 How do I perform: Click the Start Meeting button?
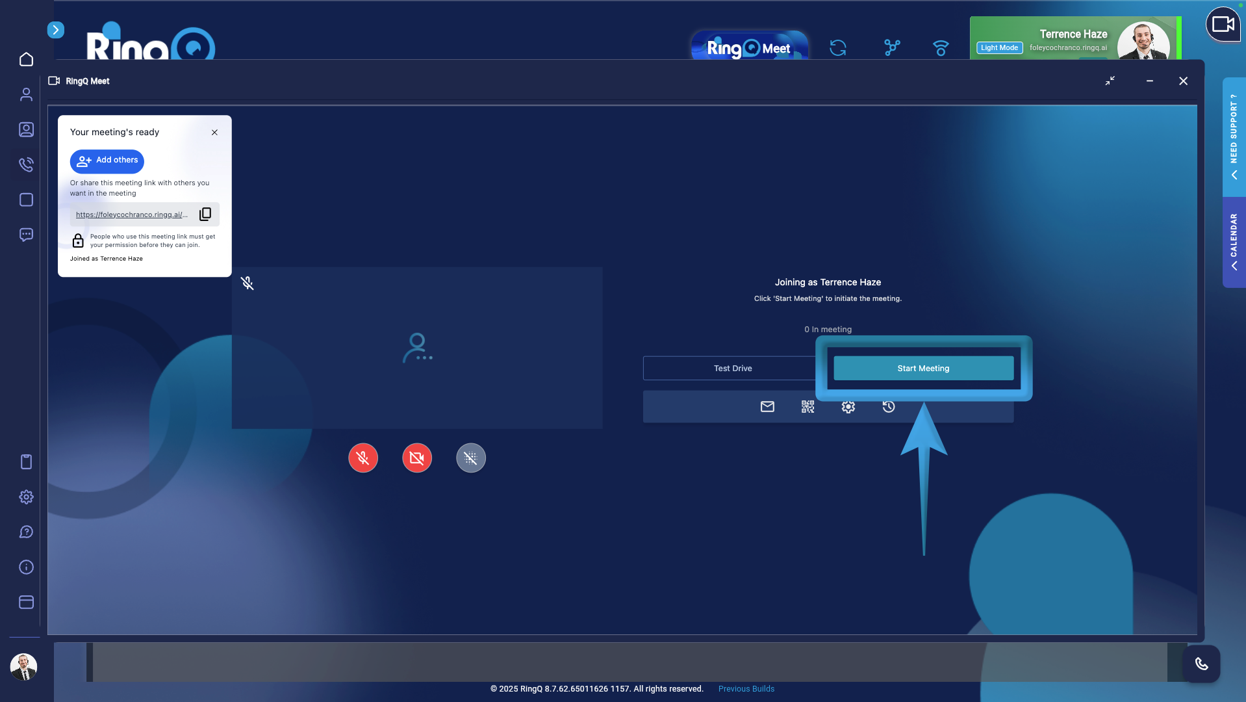click(923, 369)
